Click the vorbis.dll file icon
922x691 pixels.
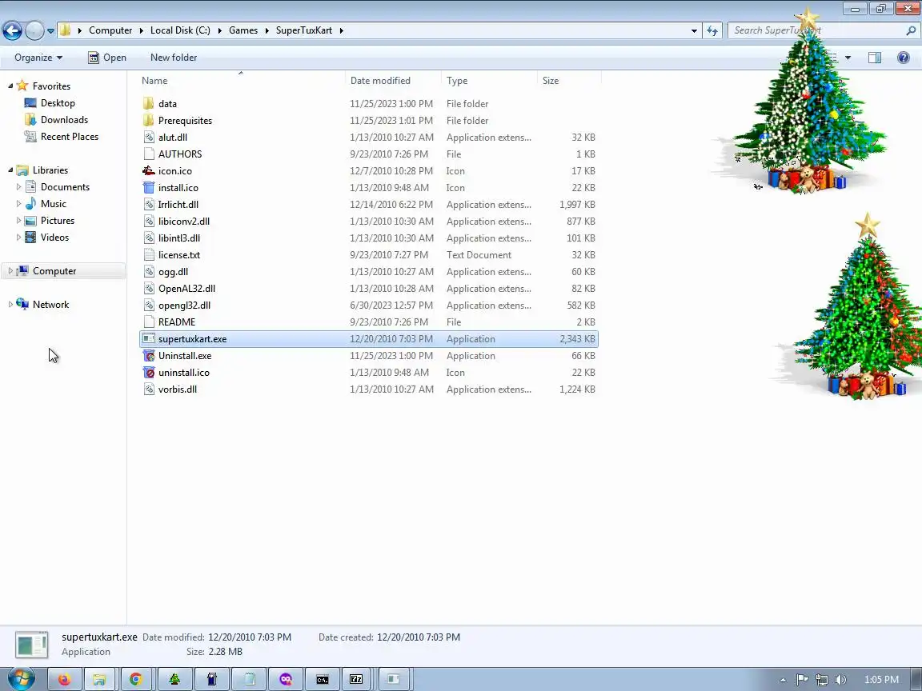(x=149, y=389)
